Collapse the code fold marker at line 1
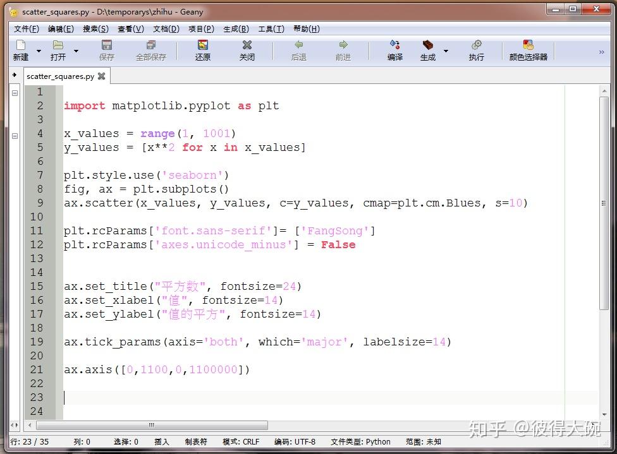 [x=15, y=93]
